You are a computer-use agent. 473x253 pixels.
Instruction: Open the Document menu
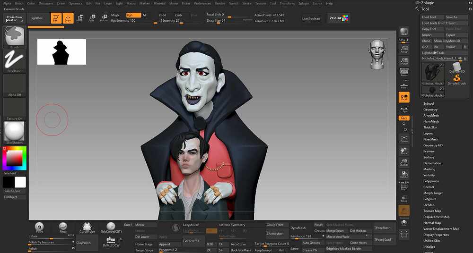click(46, 3)
